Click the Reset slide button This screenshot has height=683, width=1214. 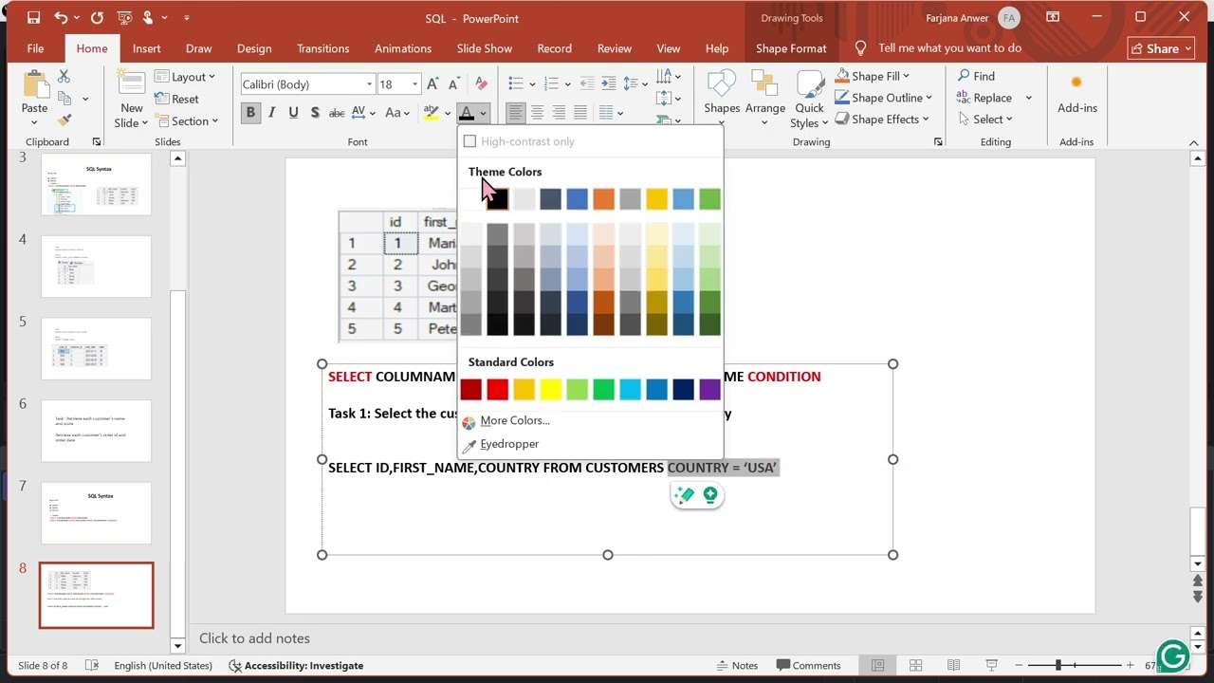click(176, 99)
